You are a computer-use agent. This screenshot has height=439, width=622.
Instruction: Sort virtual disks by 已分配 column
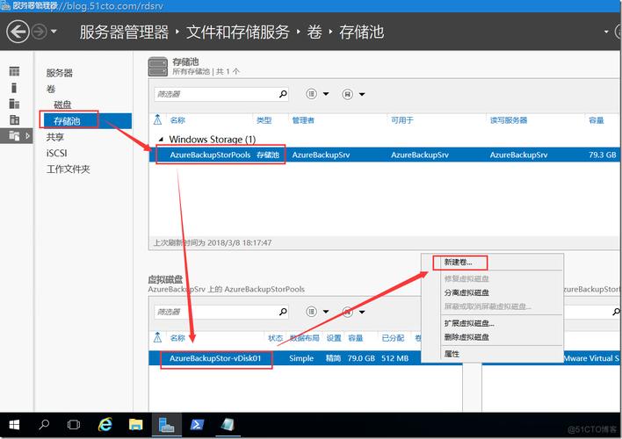pyautogui.click(x=393, y=338)
